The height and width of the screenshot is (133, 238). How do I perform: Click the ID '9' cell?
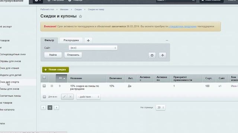[59, 86]
